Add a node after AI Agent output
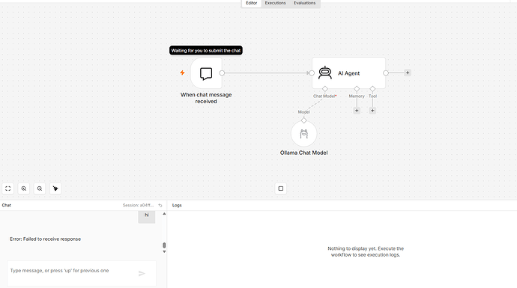 click(x=408, y=73)
